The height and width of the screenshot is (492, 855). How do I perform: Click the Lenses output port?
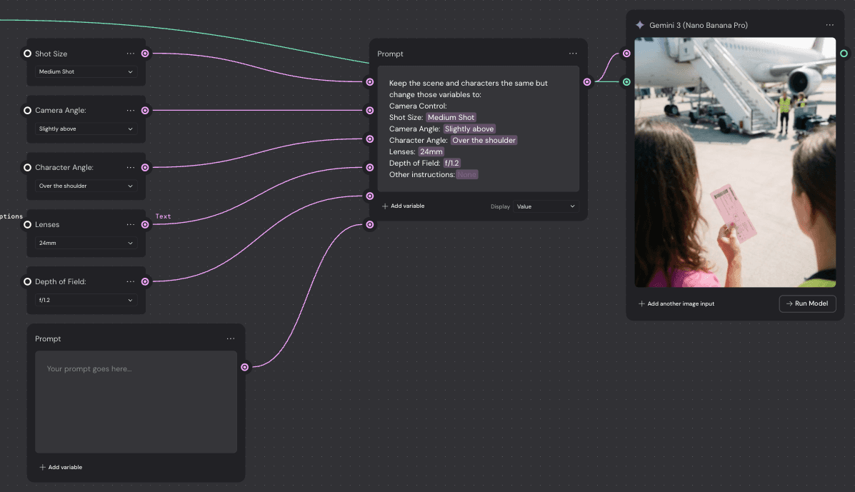pos(145,224)
